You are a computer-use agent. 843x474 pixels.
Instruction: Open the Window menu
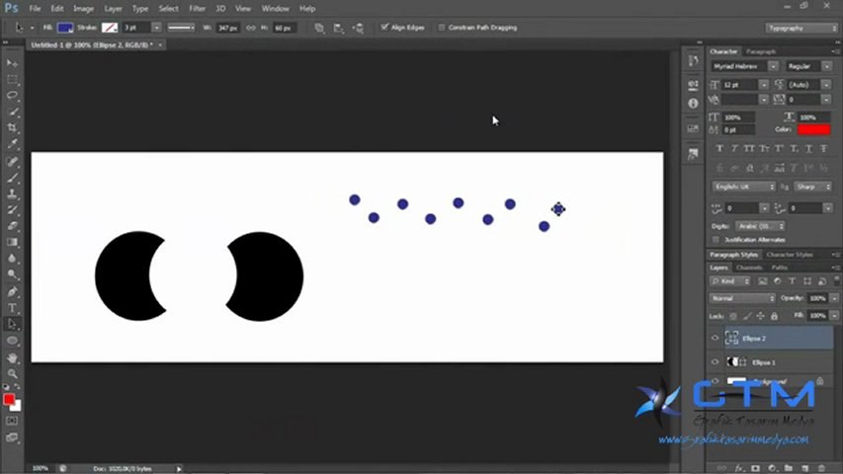tap(276, 9)
